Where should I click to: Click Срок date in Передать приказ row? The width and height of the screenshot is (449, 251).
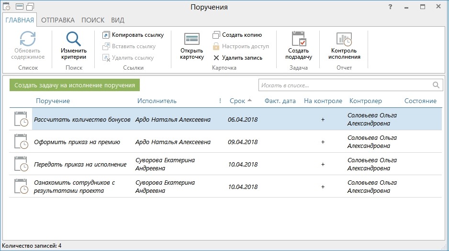click(x=243, y=164)
